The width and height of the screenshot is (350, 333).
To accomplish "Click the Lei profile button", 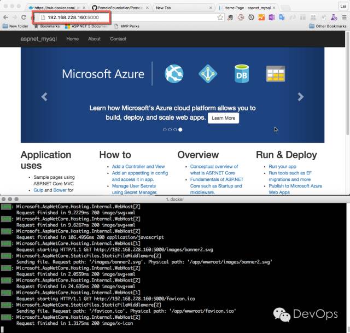I will 343,7.
